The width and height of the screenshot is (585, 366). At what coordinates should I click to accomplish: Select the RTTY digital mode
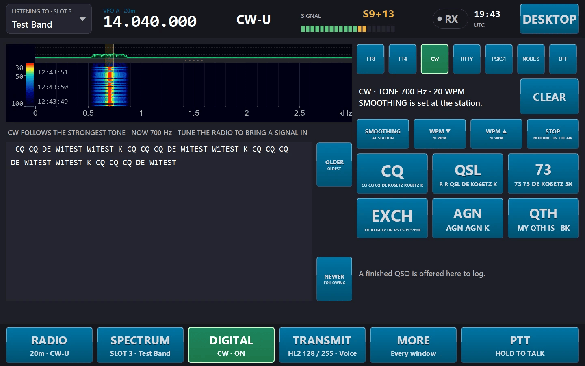point(467,59)
